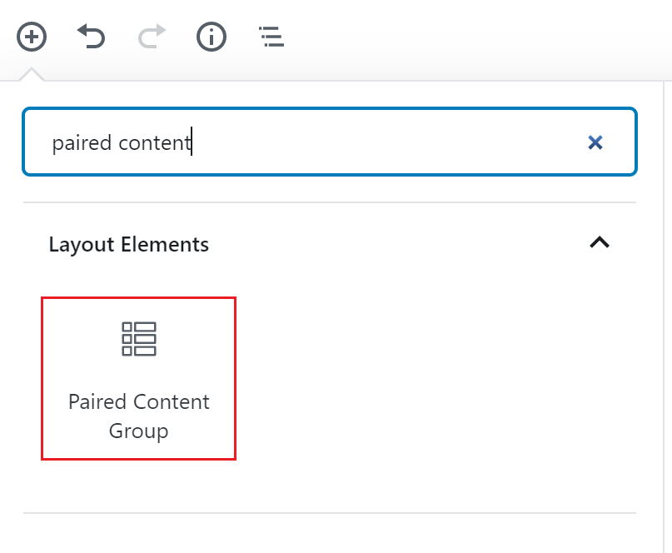Open the block navigation list icon

271,37
